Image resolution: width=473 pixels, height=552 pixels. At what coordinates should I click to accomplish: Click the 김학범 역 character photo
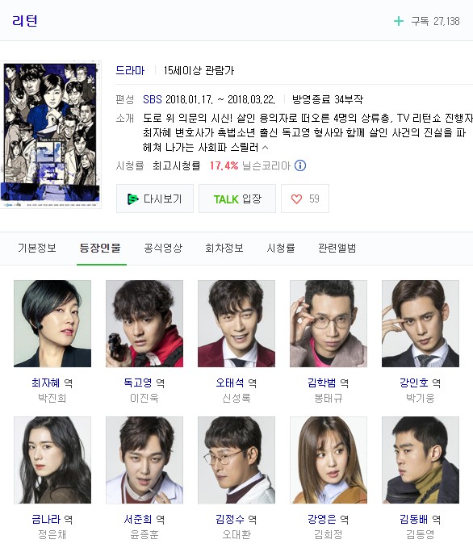pos(329,324)
